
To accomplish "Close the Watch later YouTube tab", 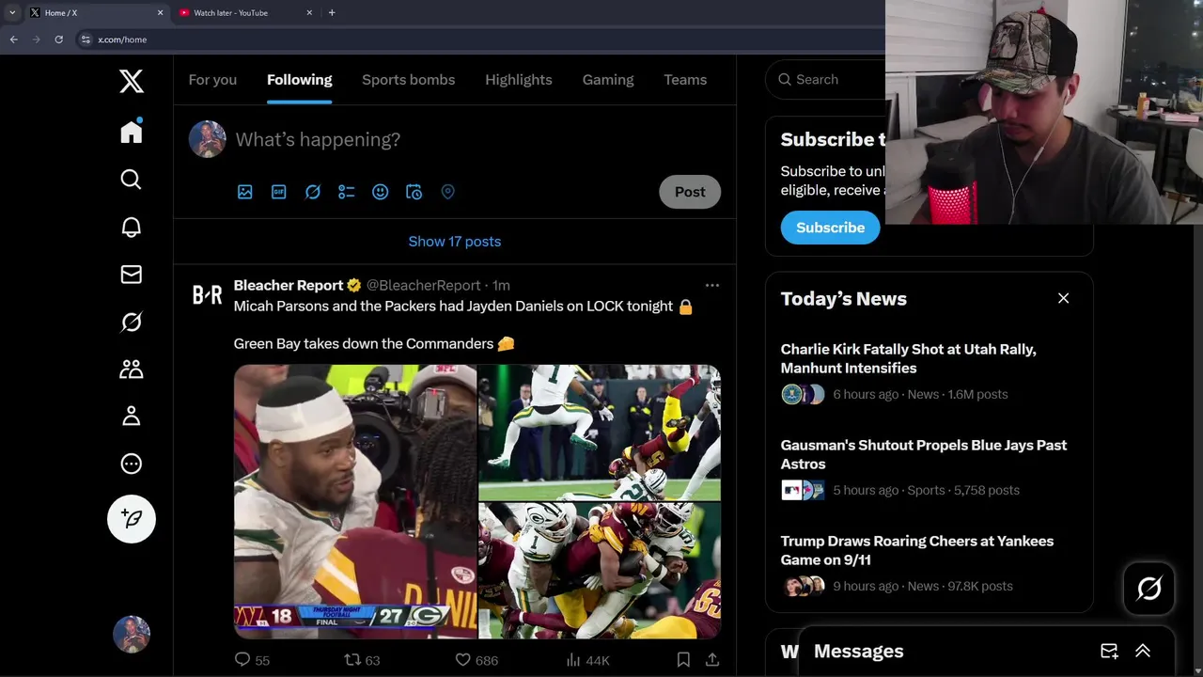I will coord(309,13).
